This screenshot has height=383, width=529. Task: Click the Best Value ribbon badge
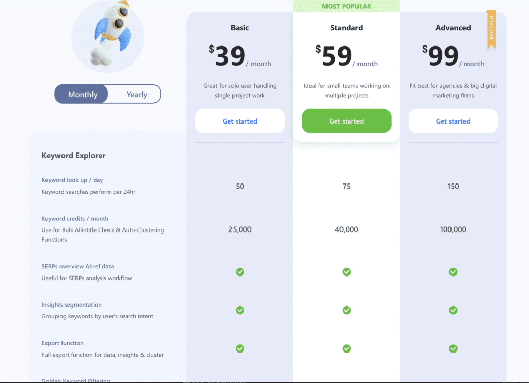pyautogui.click(x=491, y=29)
